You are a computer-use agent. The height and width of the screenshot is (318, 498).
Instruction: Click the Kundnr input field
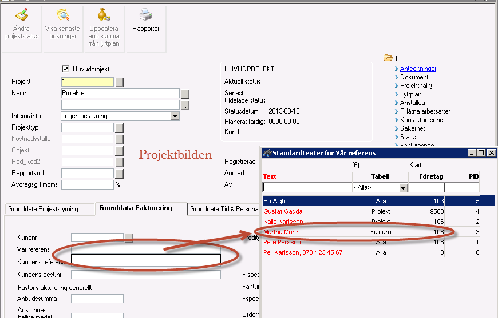pos(97,238)
